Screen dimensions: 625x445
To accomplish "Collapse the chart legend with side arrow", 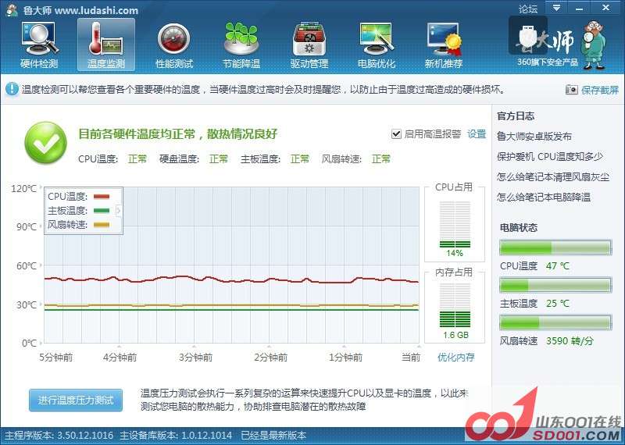I will pyautogui.click(x=119, y=210).
